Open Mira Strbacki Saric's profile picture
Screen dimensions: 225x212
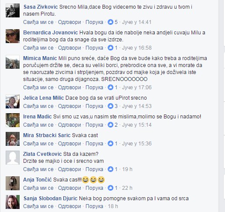tap(13, 139)
